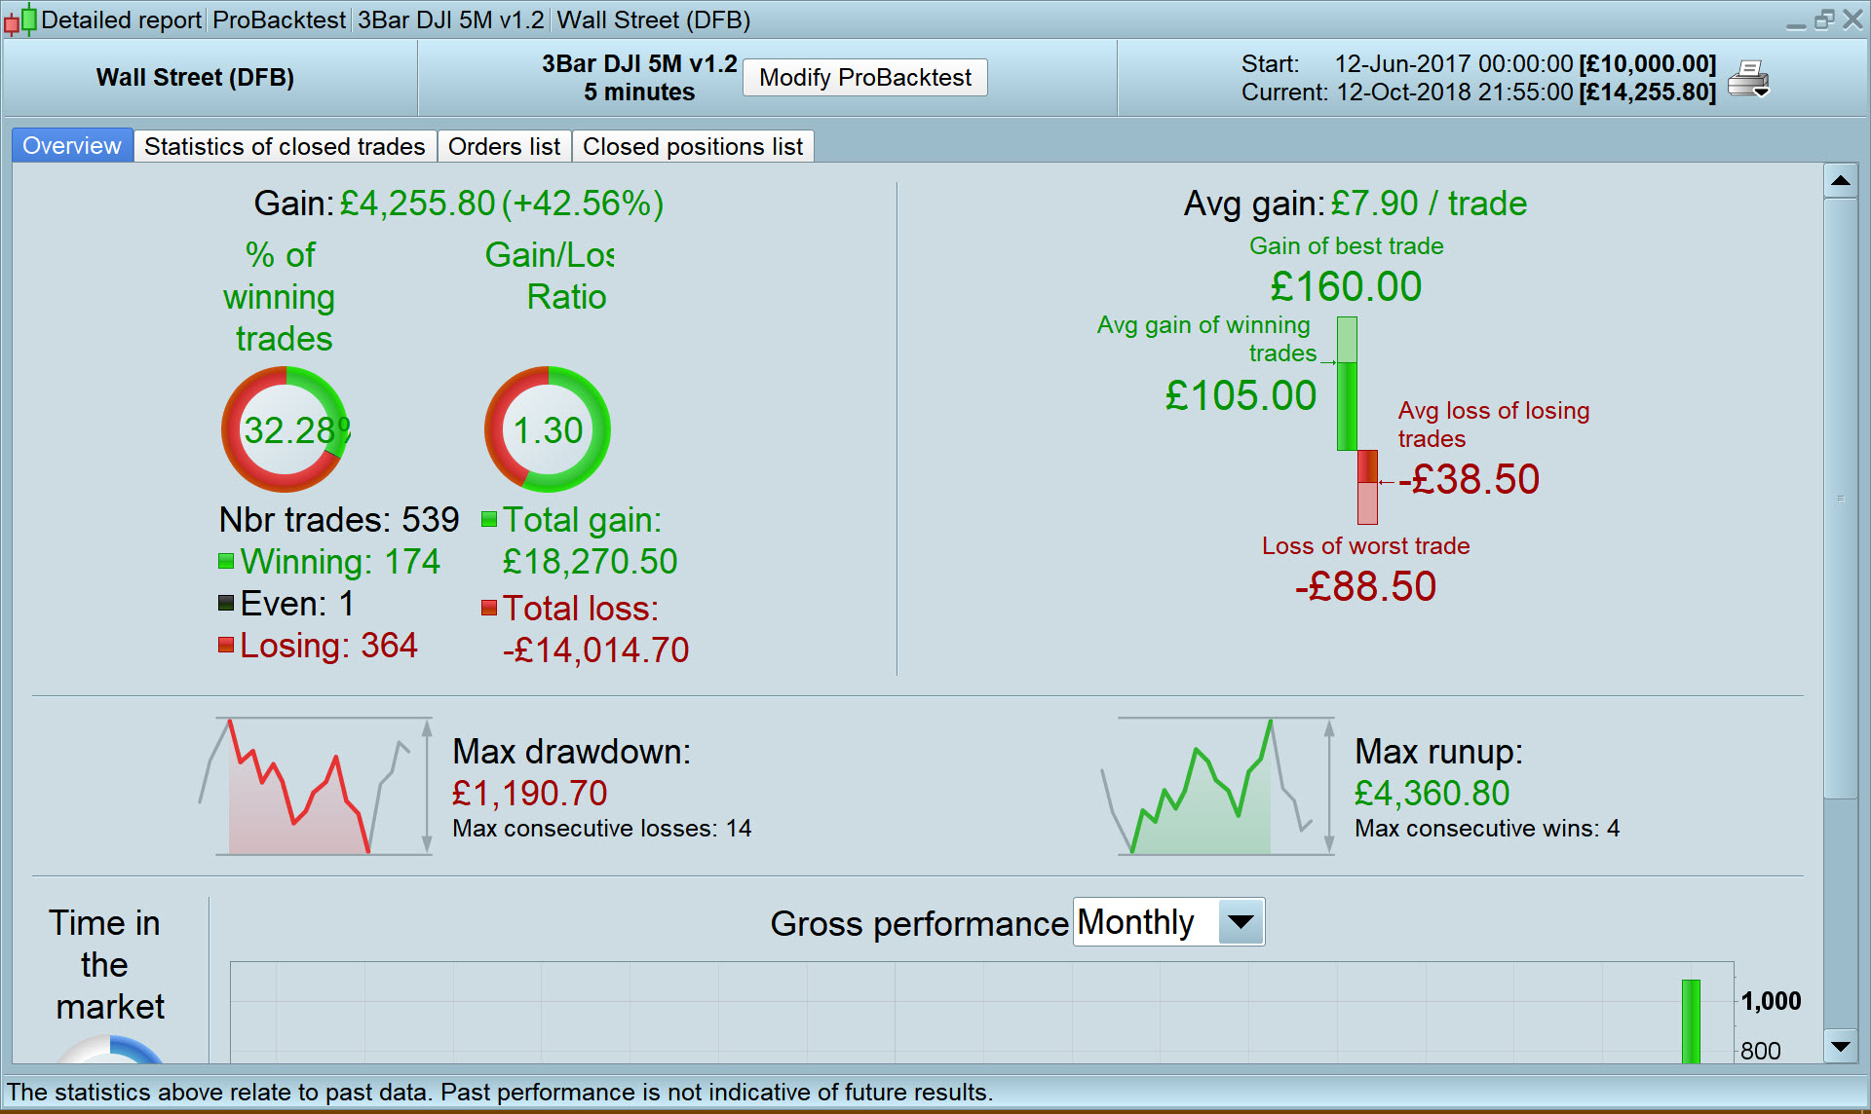Click the scroll up arrow of scrollbar
This screenshot has height=1114, width=1871.
(x=1840, y=181)
